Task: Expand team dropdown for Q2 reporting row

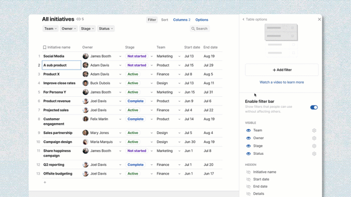Action: coord(179,165)
